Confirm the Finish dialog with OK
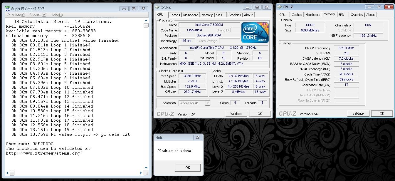 pos(188,167)
